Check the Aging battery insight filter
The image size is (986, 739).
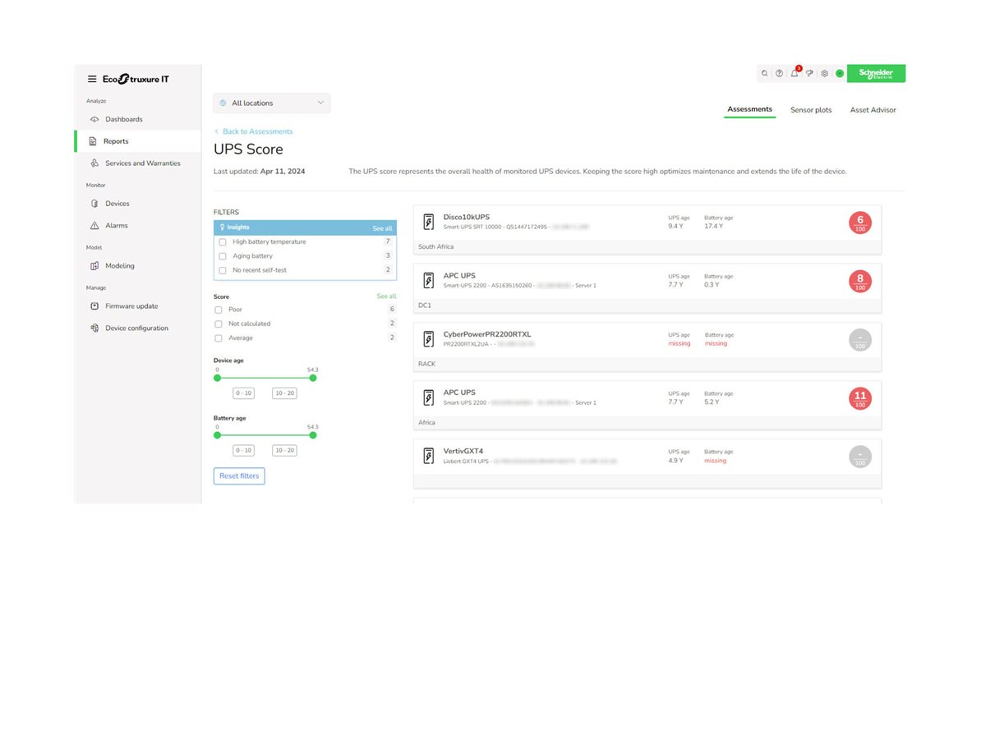[223, 255]
